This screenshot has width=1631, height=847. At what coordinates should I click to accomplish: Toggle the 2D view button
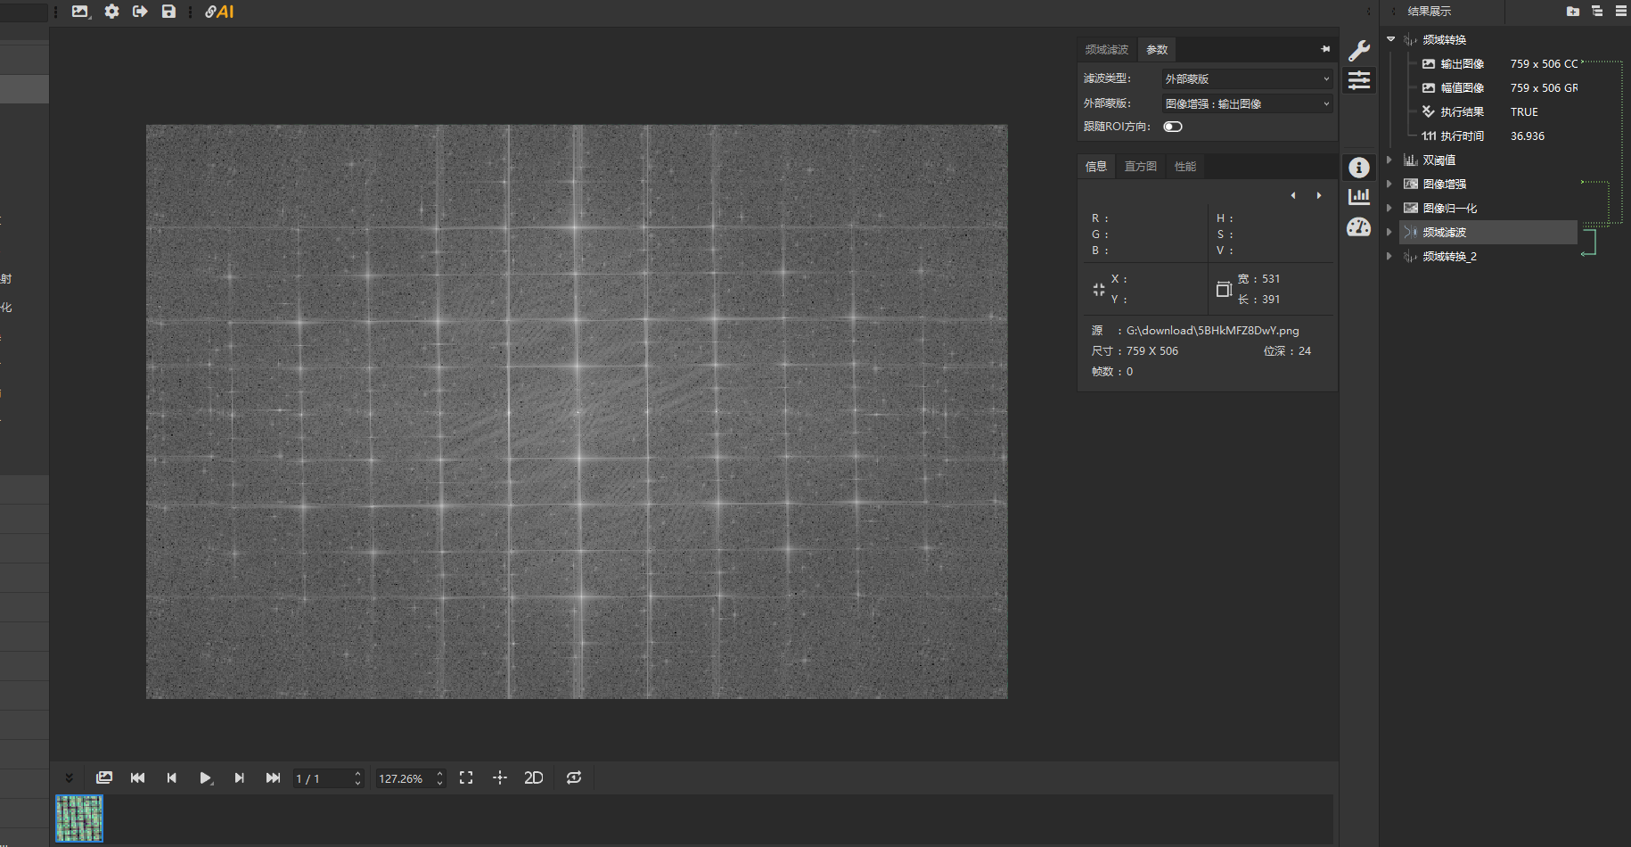(534, 778)
